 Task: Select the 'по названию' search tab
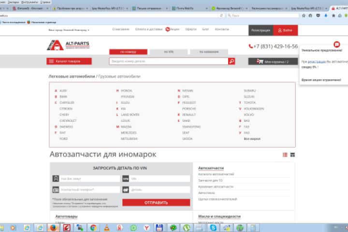click(209, 52)
